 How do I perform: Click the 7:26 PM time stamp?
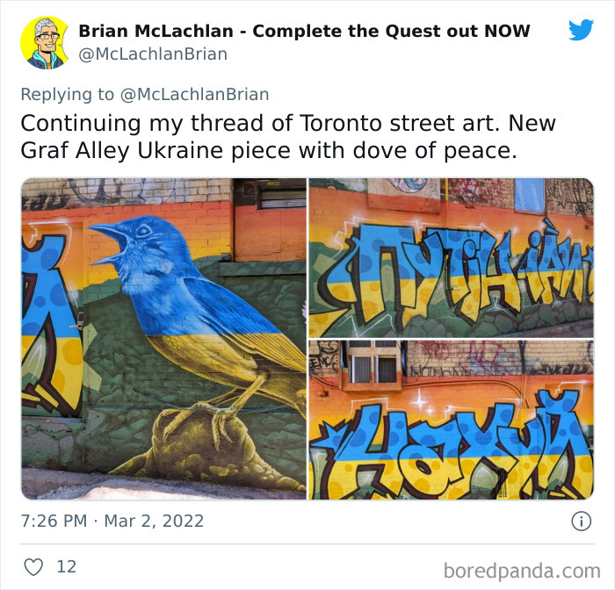(54, 521)
